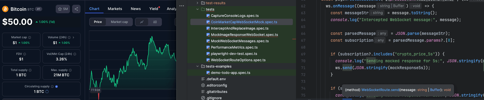The height and width of the screenshot is (100, 484).
Task: Click the Bitcoin logo icon
Action: (x=5, y=9)
